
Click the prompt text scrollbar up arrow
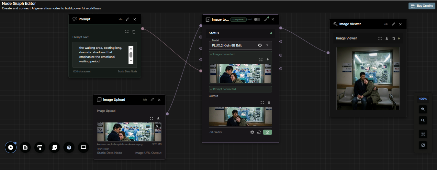[x=131, y=48]
